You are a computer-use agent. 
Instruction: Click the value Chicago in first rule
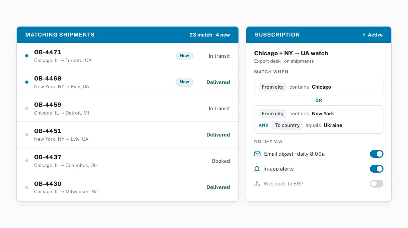pos(321,87)
